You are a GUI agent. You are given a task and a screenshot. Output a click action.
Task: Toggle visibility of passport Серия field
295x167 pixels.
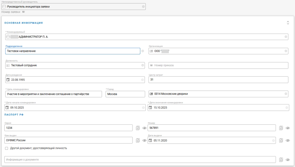tap(144, 128)
